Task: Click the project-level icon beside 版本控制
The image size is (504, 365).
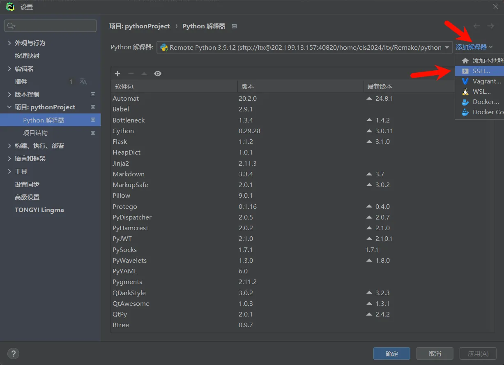Action: click(x=93, y=94)
